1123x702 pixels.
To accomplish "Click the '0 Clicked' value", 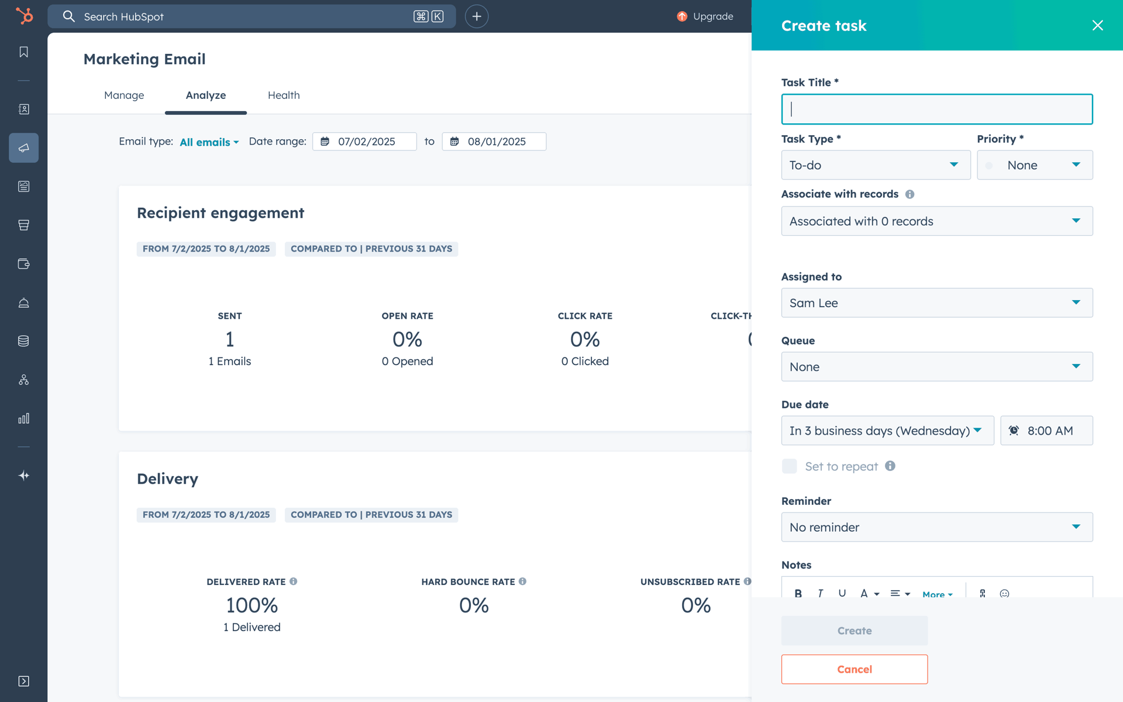I will (585, 362).
